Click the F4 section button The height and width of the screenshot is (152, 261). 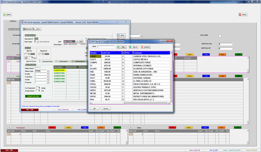coord(9,76)
